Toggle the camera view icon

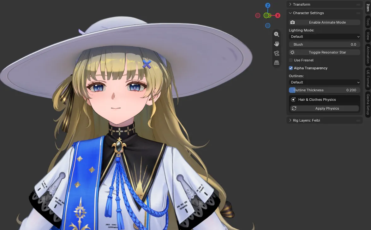coord(276,53)
